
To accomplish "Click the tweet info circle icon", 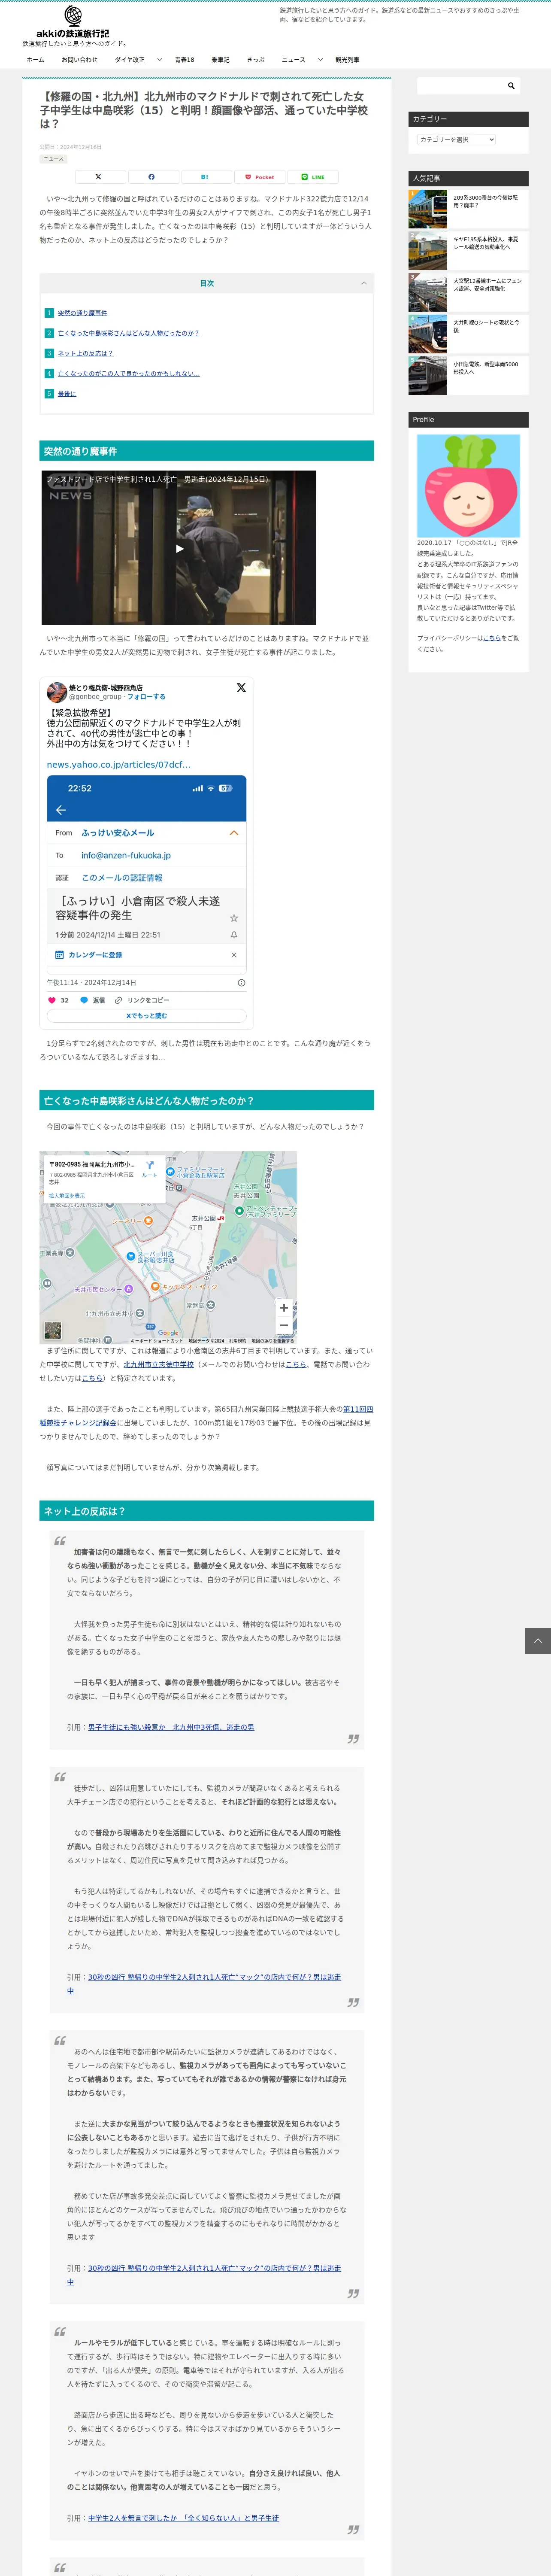I will [241, 983].
